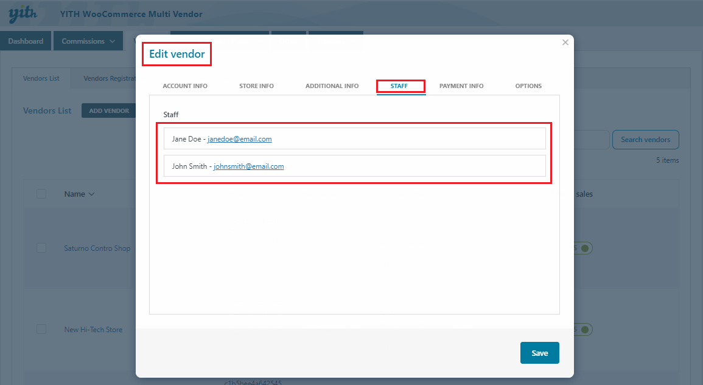Click johnsmith@email.com link

point(248,166)
